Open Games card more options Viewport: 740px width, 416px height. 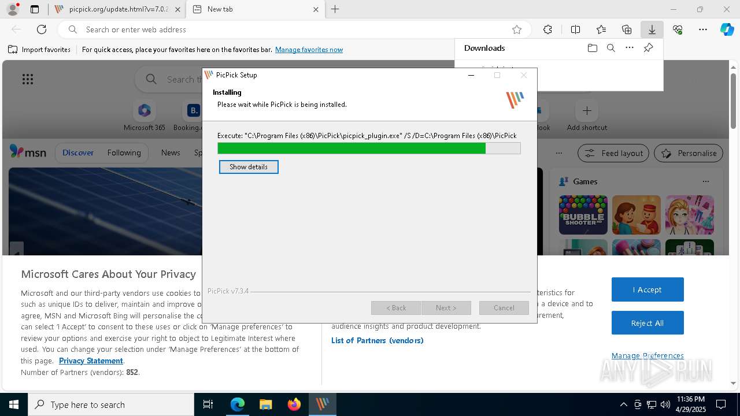coord(706,181)
